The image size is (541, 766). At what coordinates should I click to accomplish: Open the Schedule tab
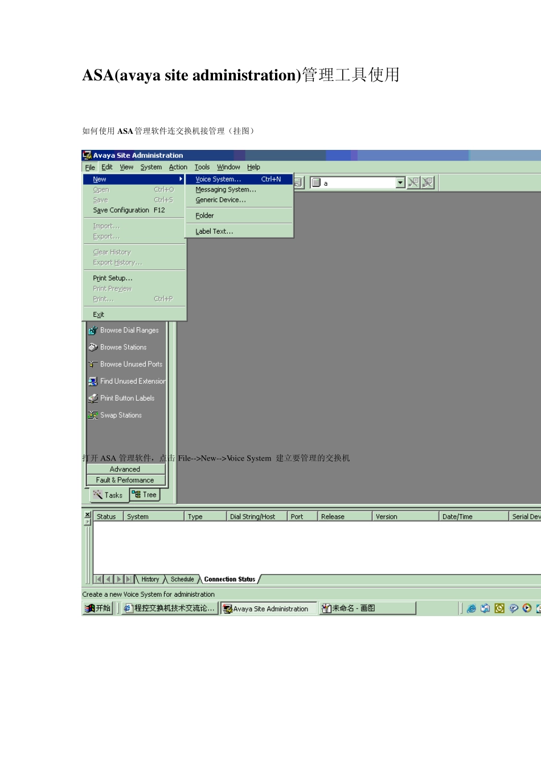pos(182,579)
